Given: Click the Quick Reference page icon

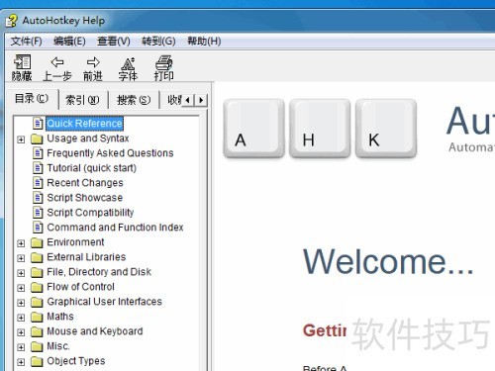Looking at the screenshot, I should tap(38, 124).
